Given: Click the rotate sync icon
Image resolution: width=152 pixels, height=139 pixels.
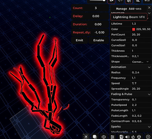Looking at the screenshot, I should point(104,137).
